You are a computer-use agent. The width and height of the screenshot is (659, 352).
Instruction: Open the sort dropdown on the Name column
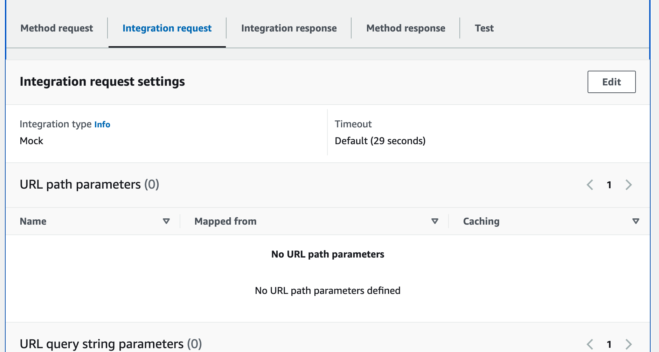pos(166,221)
